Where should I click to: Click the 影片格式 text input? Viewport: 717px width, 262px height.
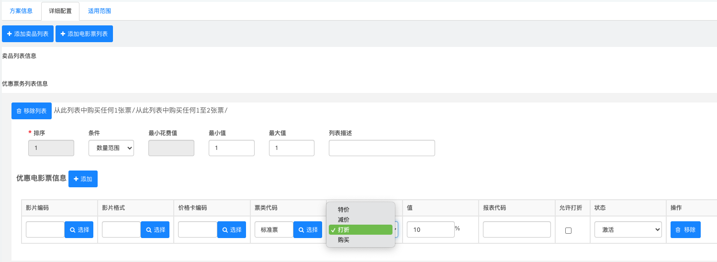121,229
